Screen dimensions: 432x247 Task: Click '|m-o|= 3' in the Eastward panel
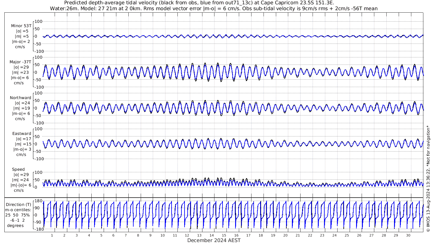pos(22,149)
